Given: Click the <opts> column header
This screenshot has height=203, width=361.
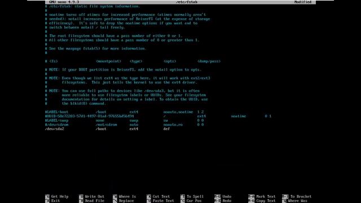Looking at the screenshot, I should point(170,61).
